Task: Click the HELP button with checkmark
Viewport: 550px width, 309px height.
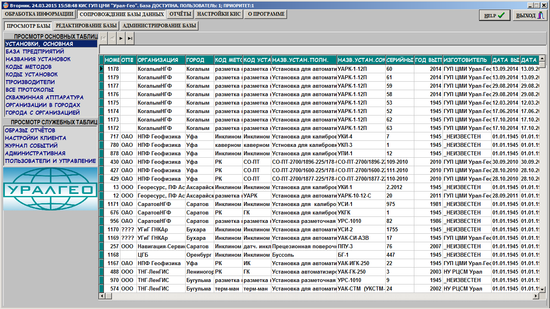Action: 495,15
